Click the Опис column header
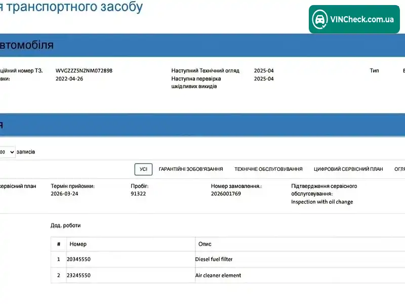 (205, 244)
